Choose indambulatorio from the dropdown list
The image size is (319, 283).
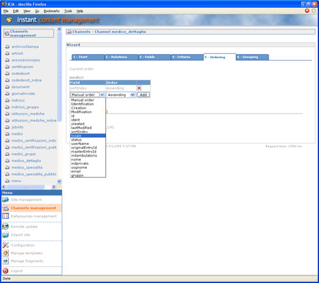(88, 156)
